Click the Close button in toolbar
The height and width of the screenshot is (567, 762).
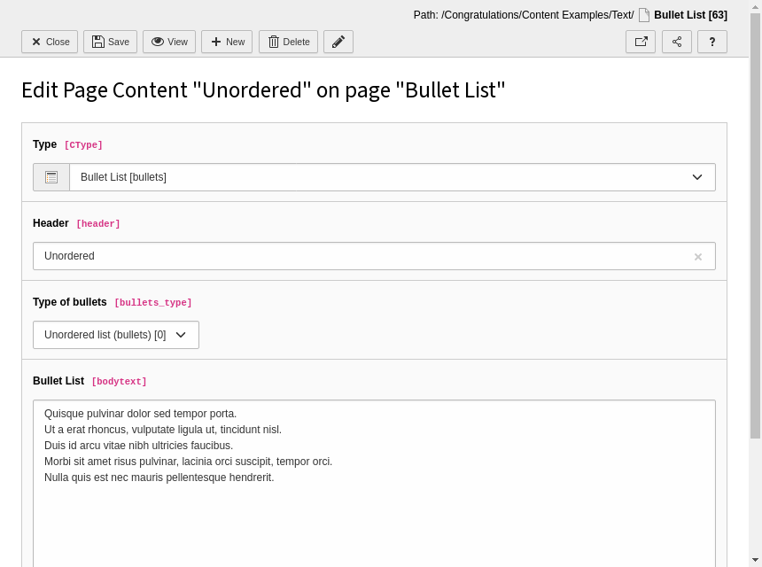pos(50,42)
